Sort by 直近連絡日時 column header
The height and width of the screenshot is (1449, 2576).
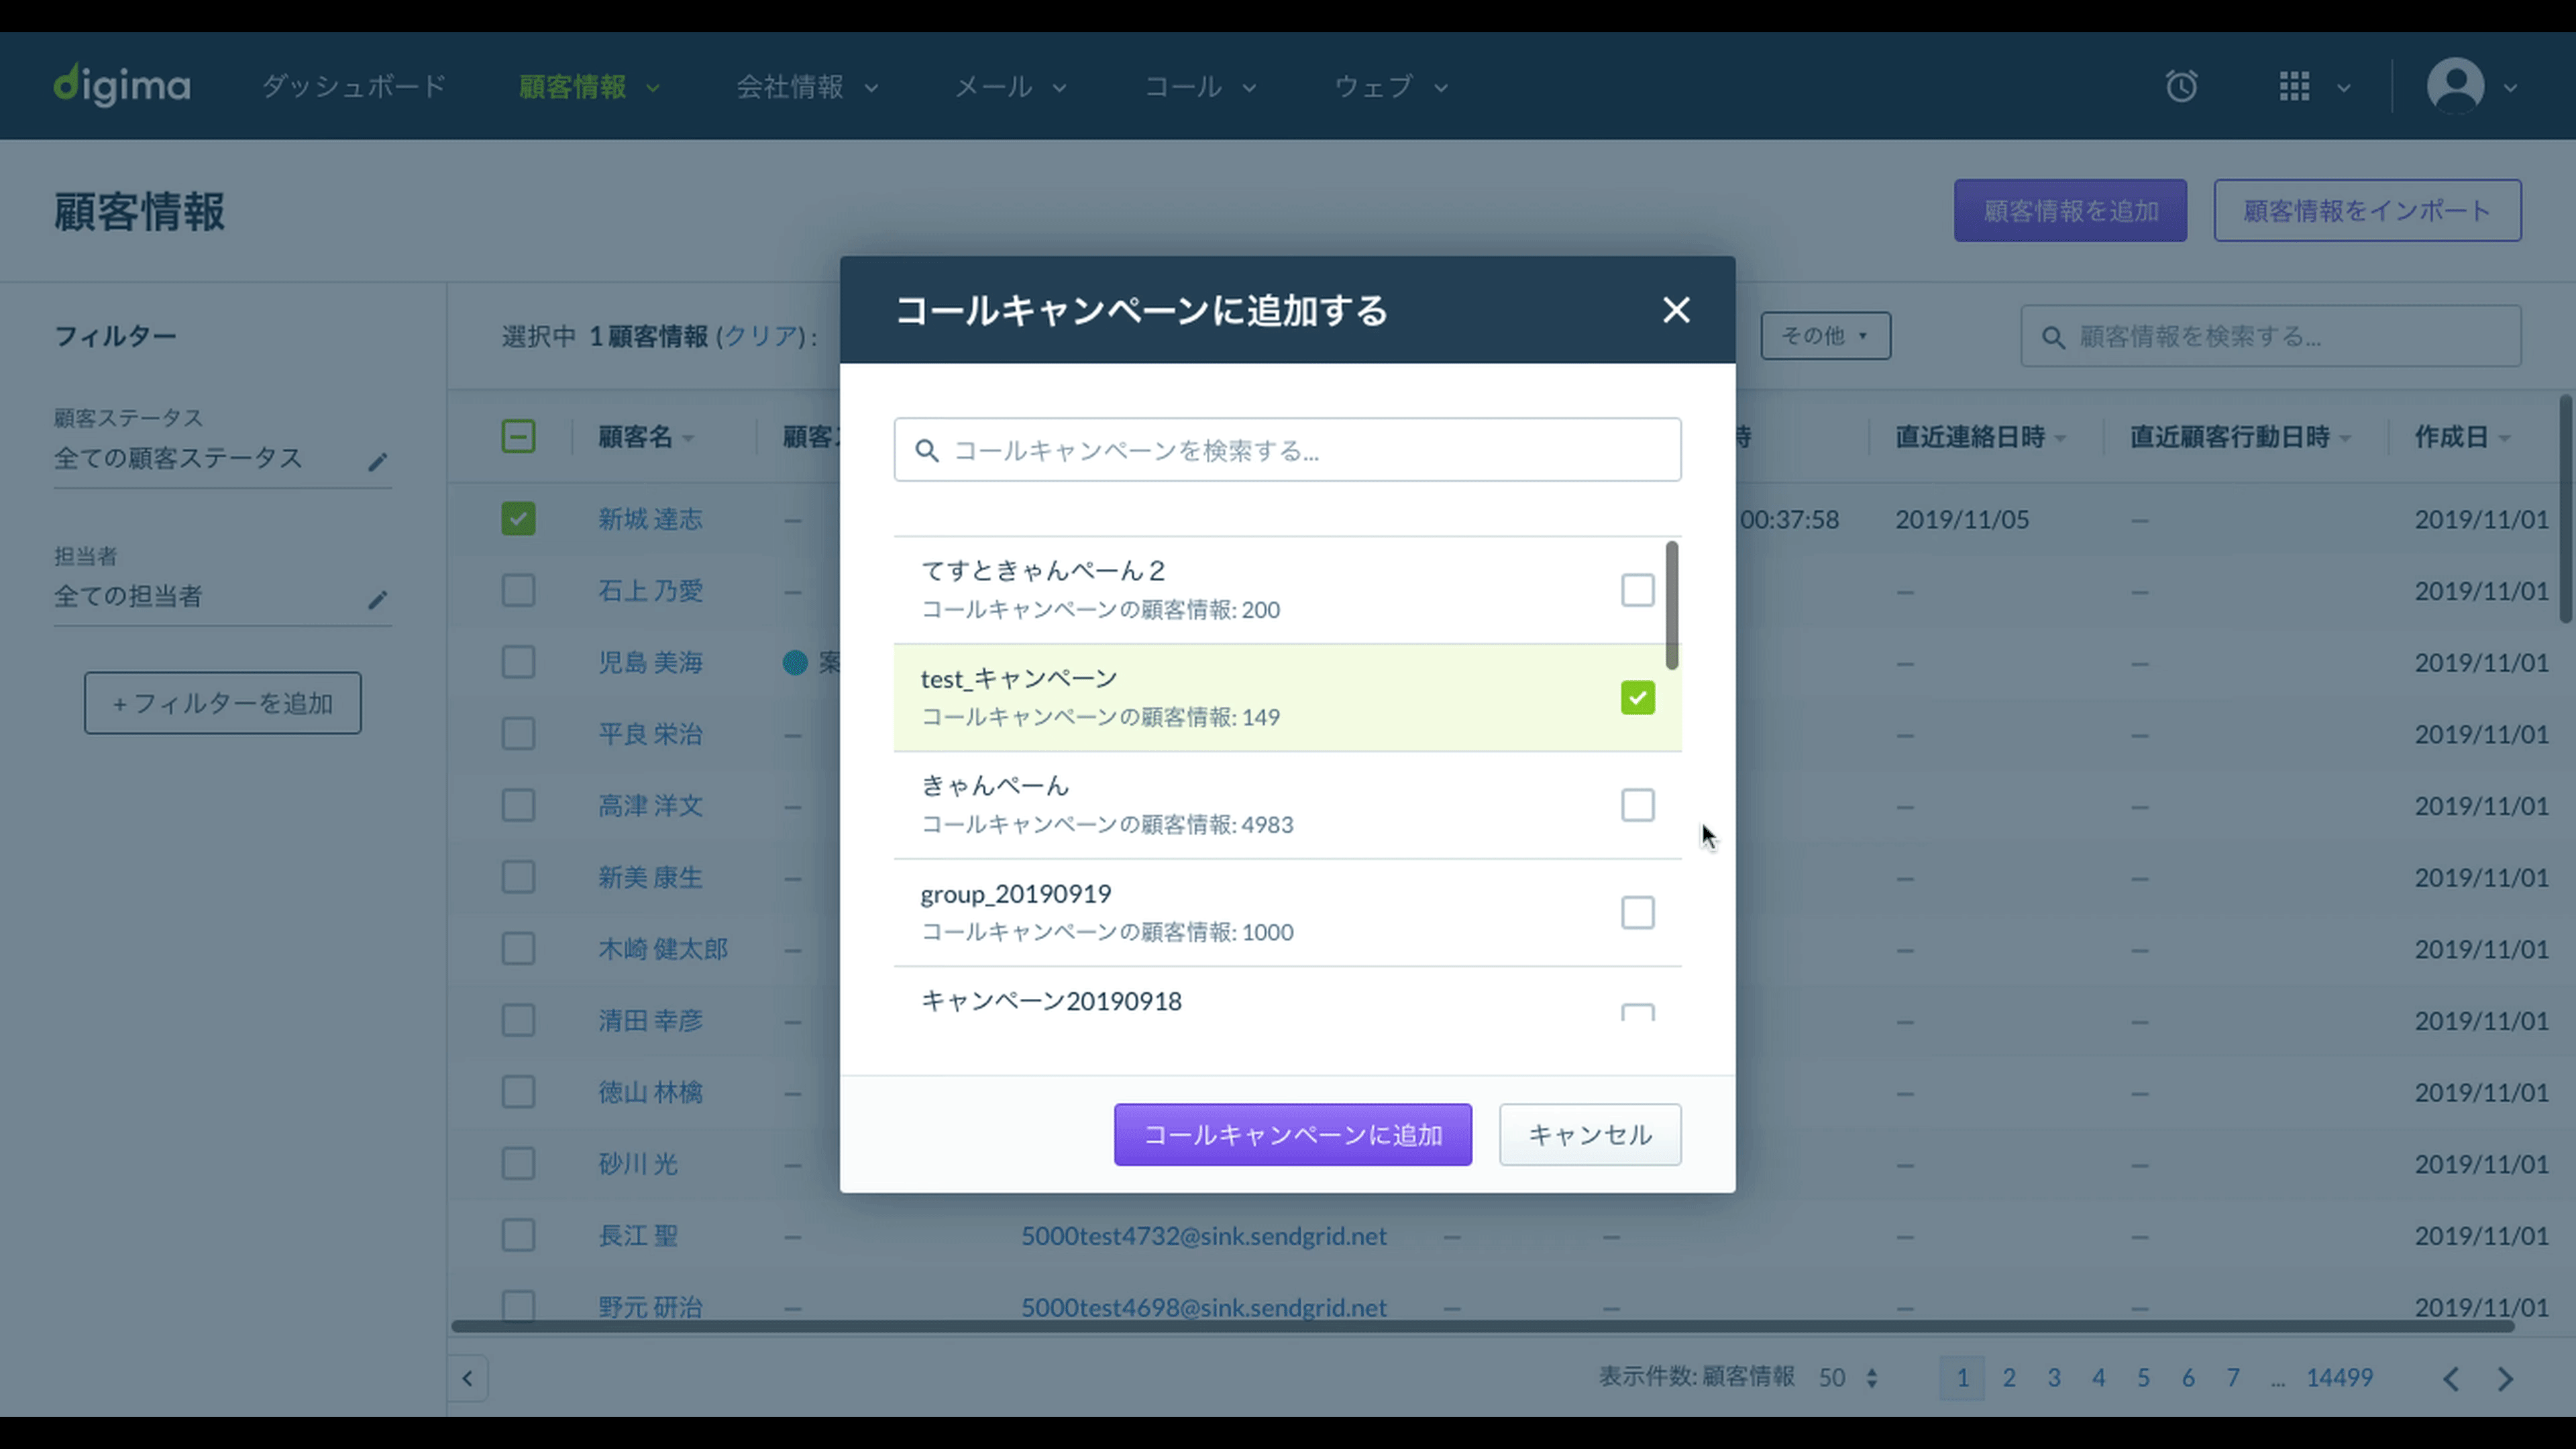coord(1980,437)
